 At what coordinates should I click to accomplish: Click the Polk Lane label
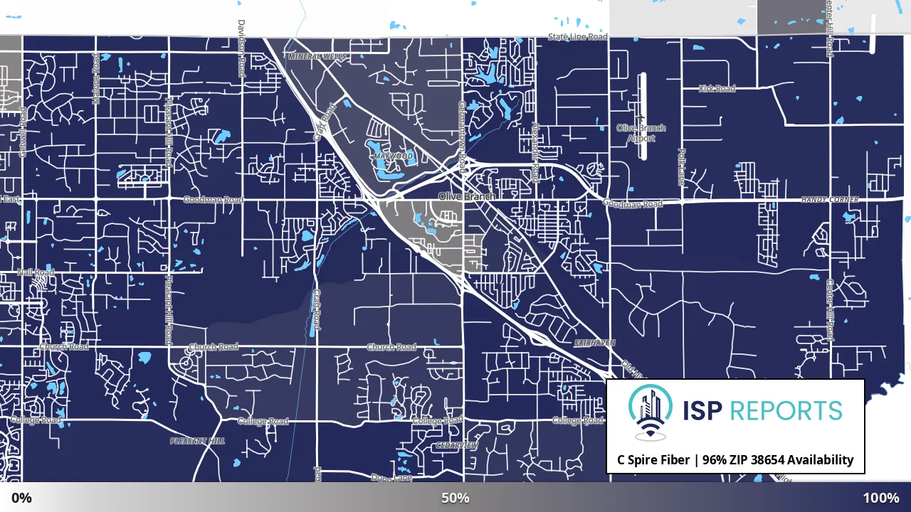pos(681,167)
